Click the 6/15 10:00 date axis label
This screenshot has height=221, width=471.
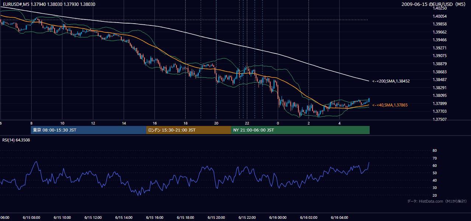click(x=62, y=218)
